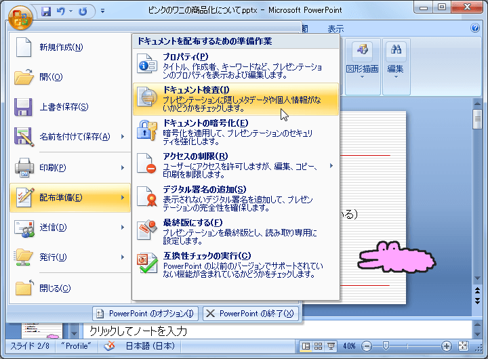
Task: Click fit slide to window icon
Action: click(x=463, y=346)
